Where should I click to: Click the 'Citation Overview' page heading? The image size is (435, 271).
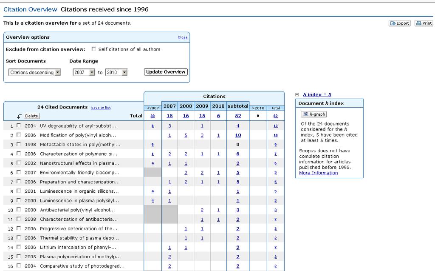pyautogui.click(x=30, y=9)
